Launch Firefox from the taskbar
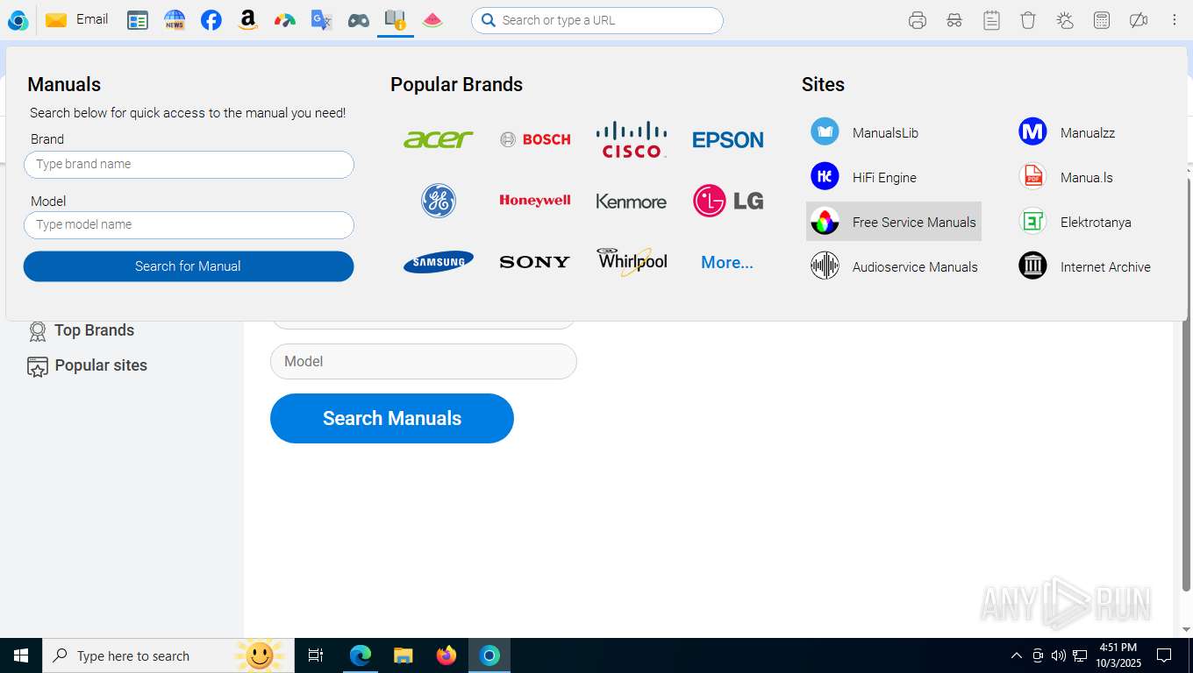The width and height of the screenshot is (1193, 673). click(446, 655)
